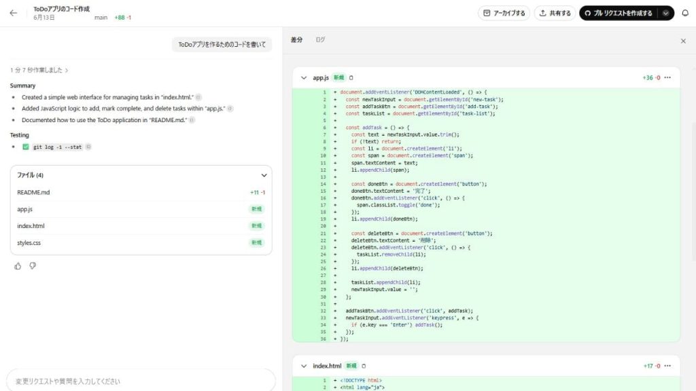
Task: Click thumbs down feedback icon
Action: point(33,266)
